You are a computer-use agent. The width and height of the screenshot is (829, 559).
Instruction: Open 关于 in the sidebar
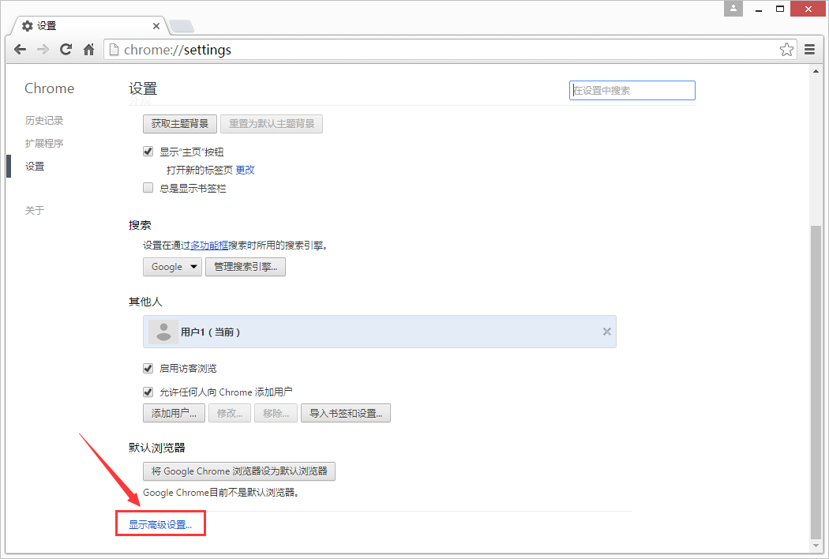click(35, 211)
